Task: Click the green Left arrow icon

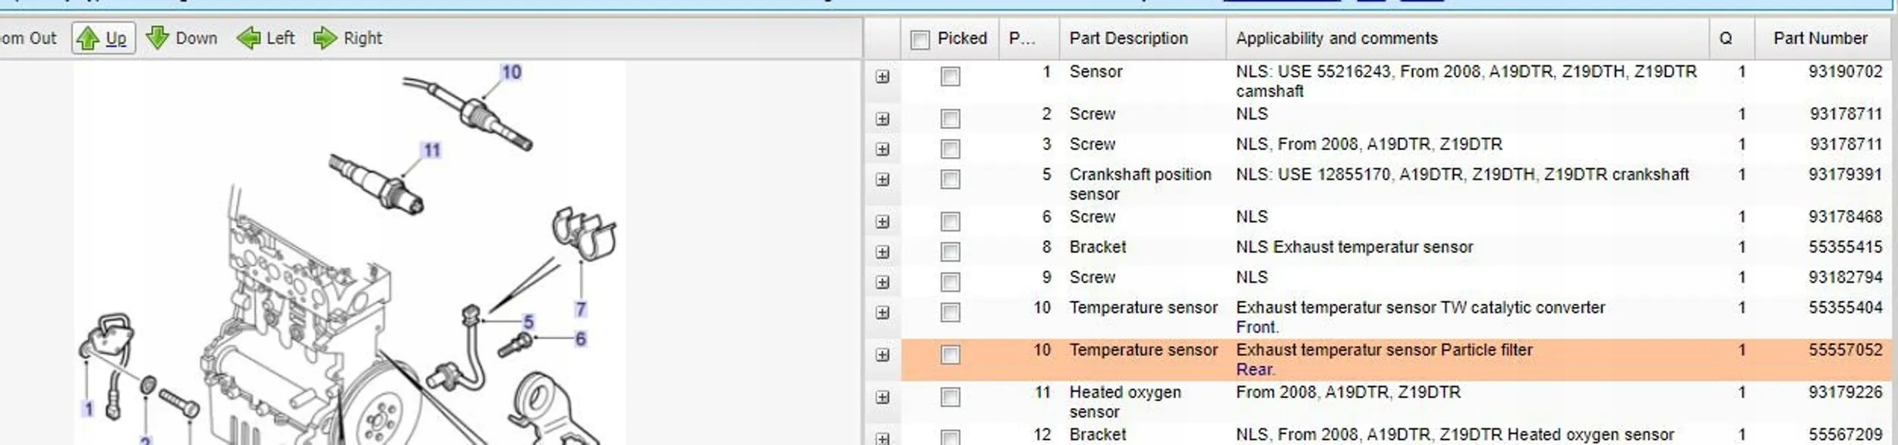Action: click(x=248, y=38)
